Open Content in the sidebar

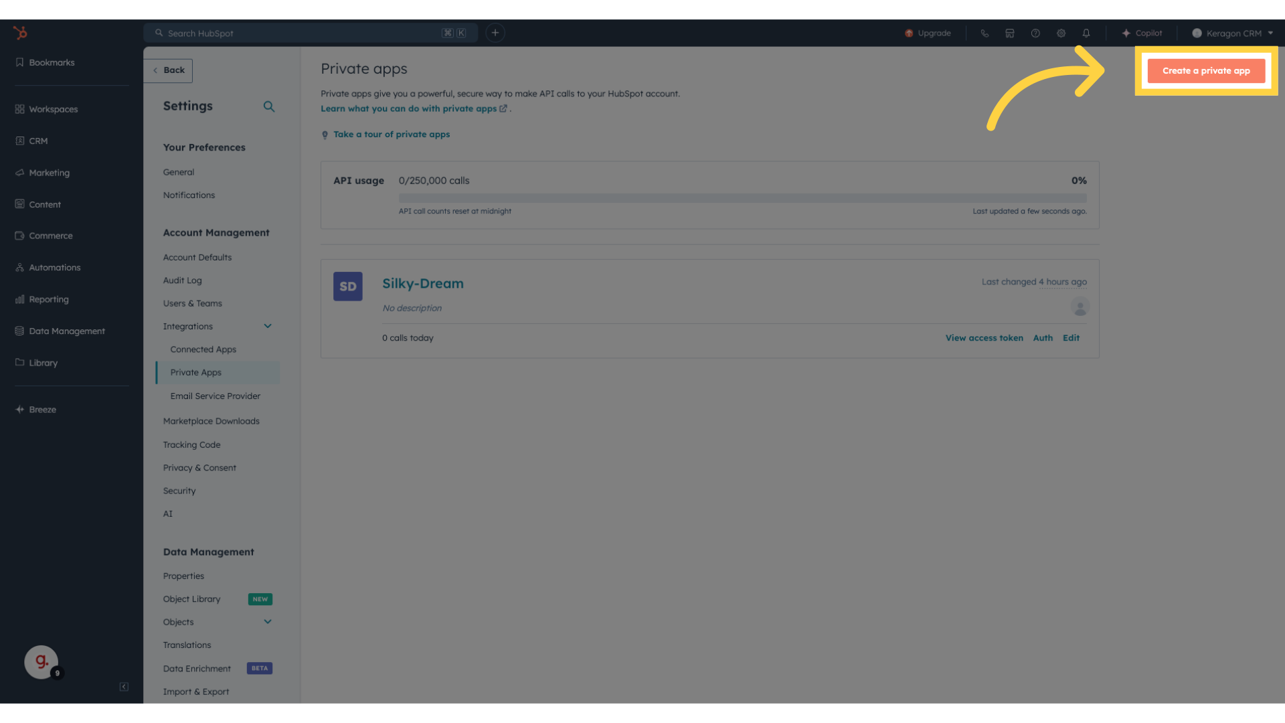38,204
